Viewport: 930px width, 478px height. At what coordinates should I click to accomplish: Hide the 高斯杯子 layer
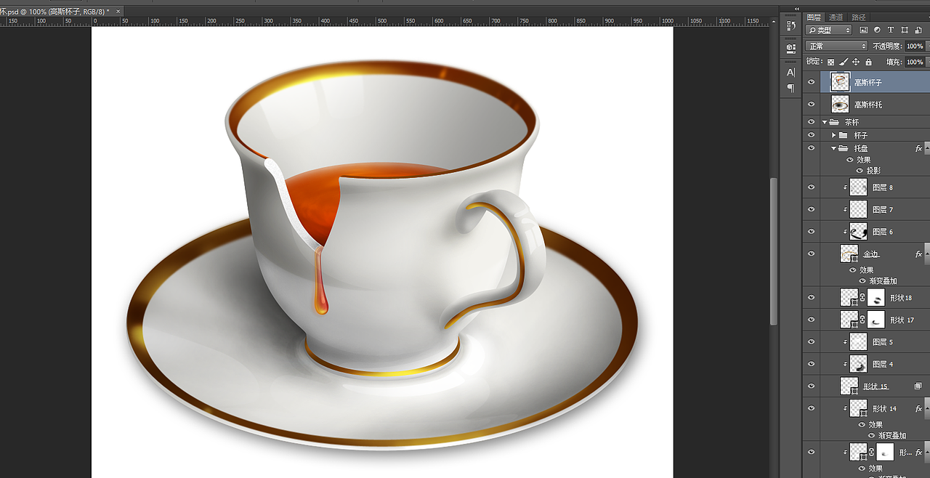click(812, 82)
